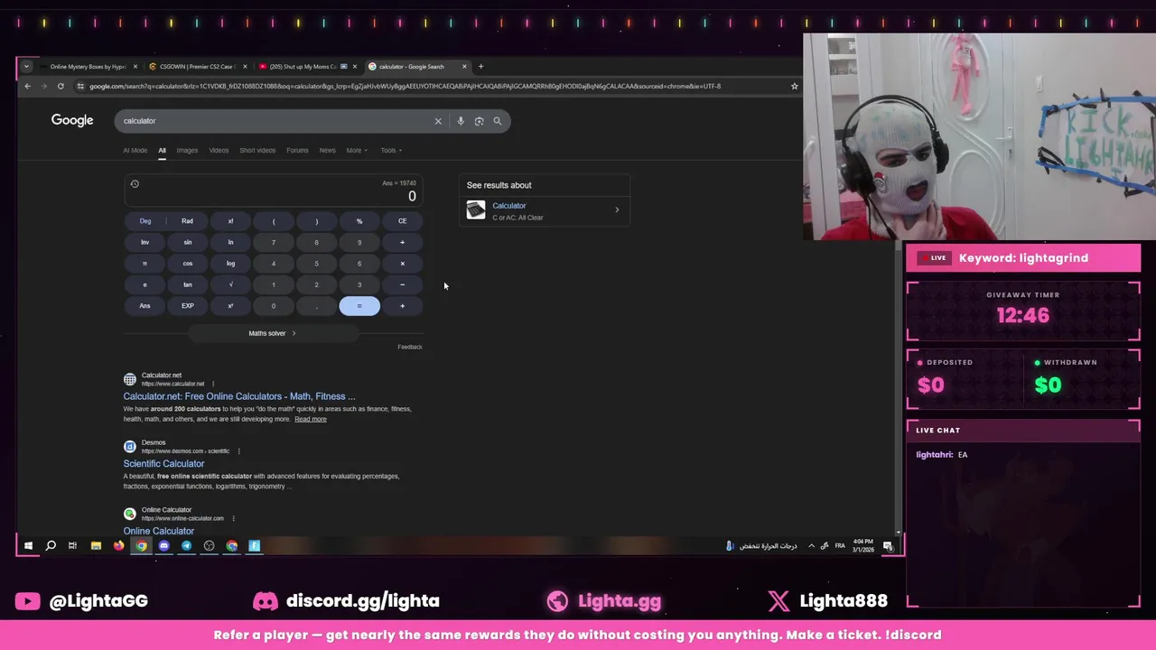Select the Videos search tab
This screenshot has height=650, width=1156.
point(219,151)
